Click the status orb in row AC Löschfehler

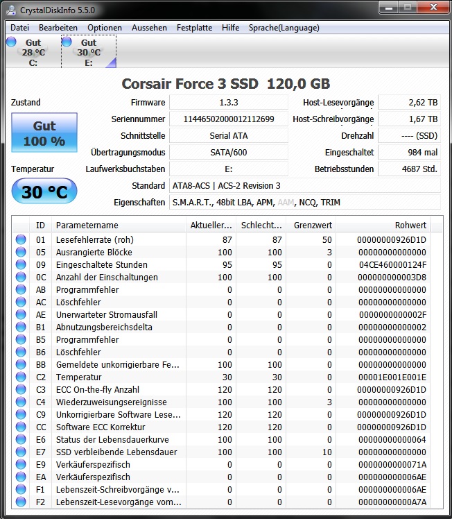(x=21, y=302)
